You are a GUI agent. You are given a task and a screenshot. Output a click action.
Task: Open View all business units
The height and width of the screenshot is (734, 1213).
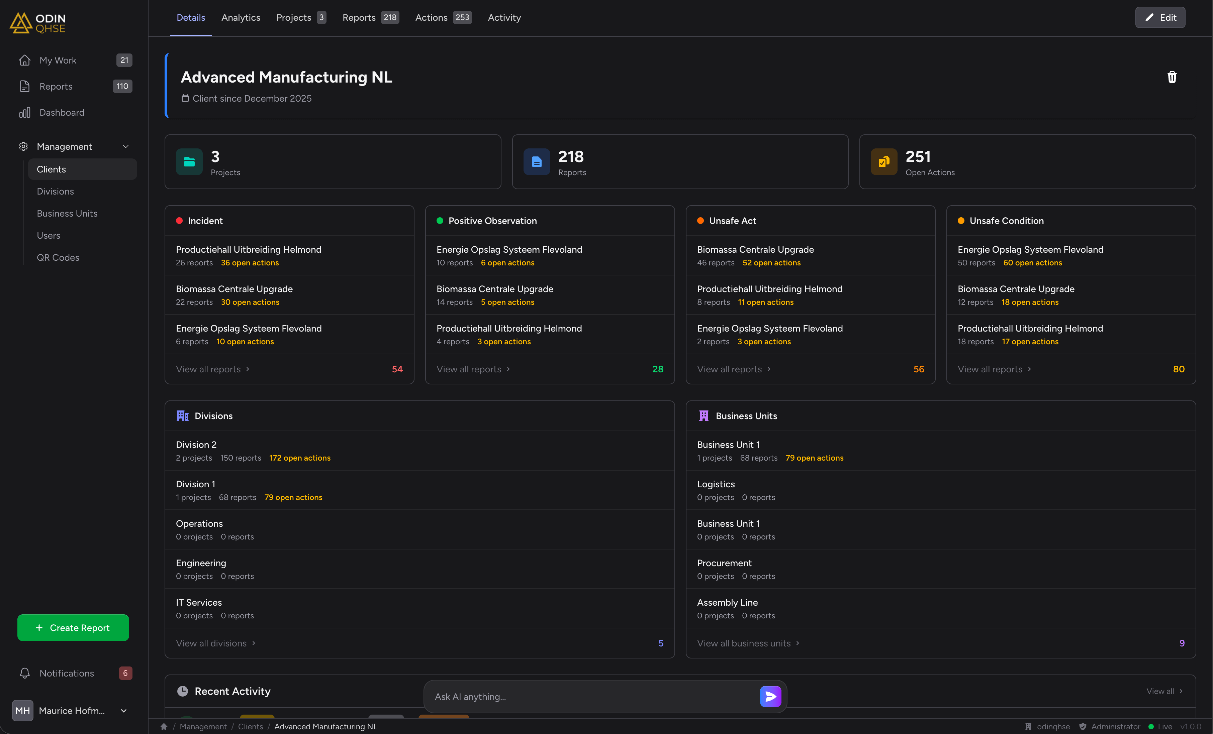[x=744, y=643]
